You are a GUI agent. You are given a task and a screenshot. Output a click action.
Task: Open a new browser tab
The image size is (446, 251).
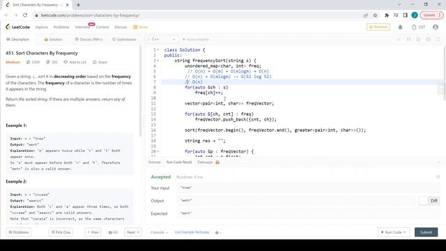[78, 5]
